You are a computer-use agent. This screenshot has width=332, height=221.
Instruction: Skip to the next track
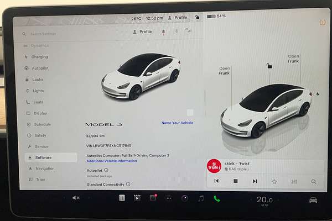click(255, 181)
